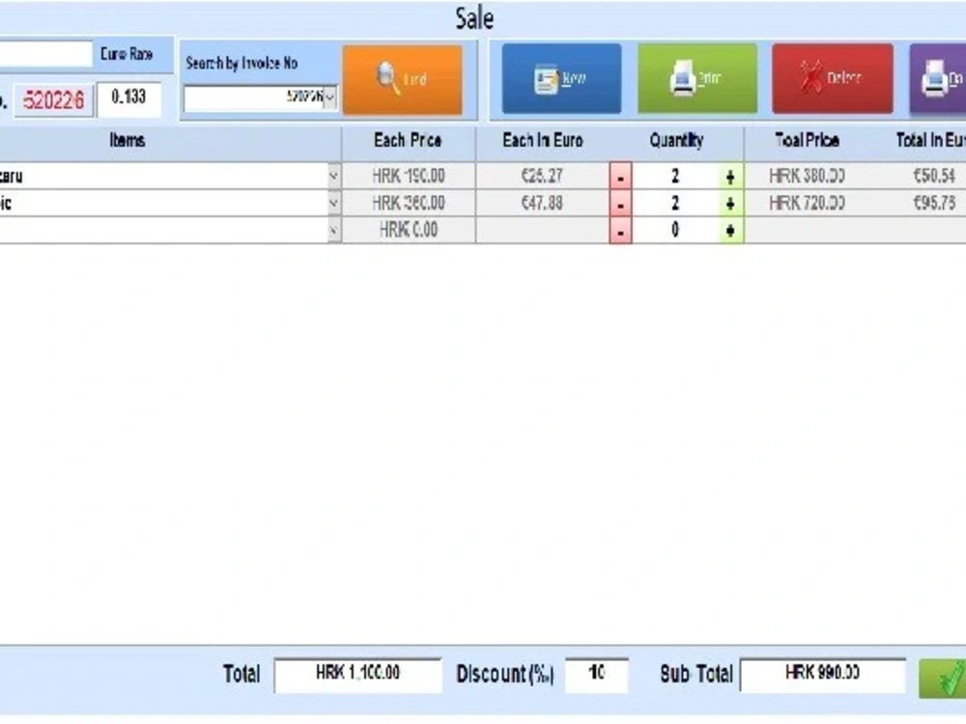Click the Items column header

(128, 140)
